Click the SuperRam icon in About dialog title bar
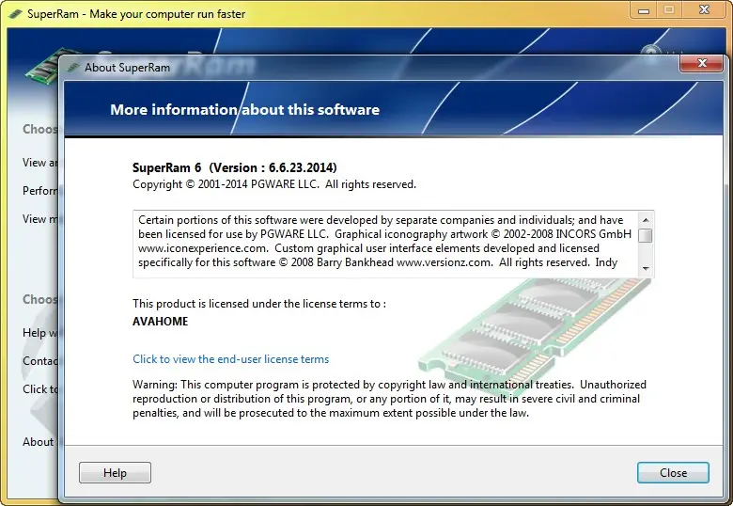 coord(73,68)
